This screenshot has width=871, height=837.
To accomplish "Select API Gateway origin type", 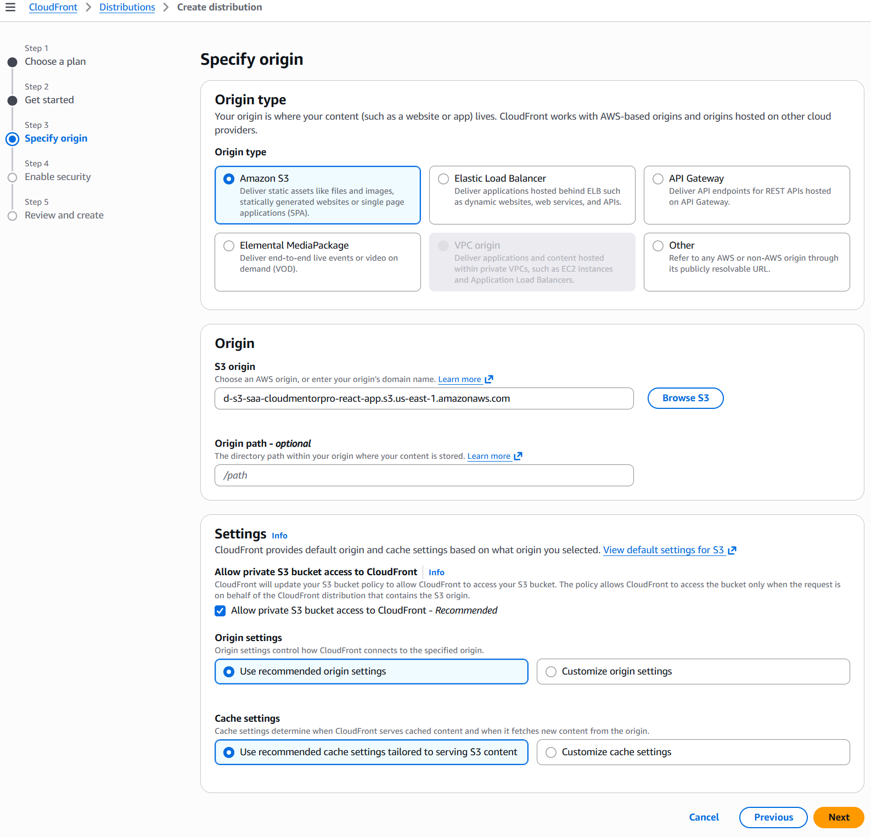I will pyautogui.click(x=658, y=179).
